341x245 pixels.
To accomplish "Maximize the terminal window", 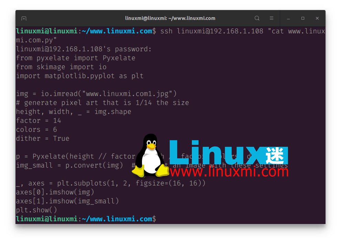I will coord(303,18).
